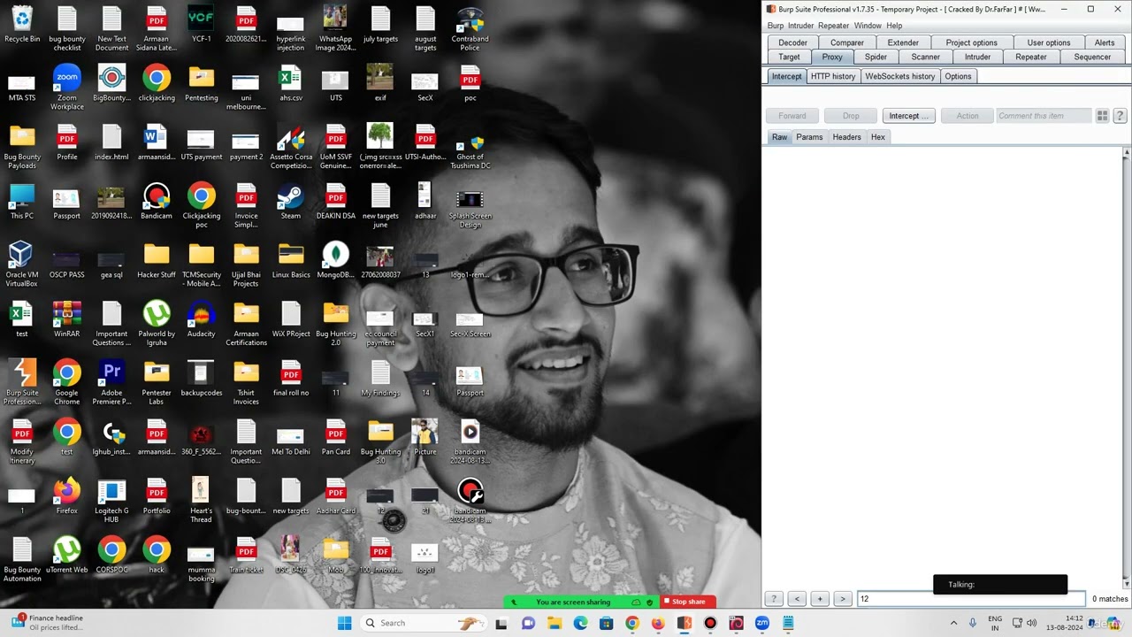
Task: Focus the Burp search box containing 12
Action: click(x=970, y=599)
